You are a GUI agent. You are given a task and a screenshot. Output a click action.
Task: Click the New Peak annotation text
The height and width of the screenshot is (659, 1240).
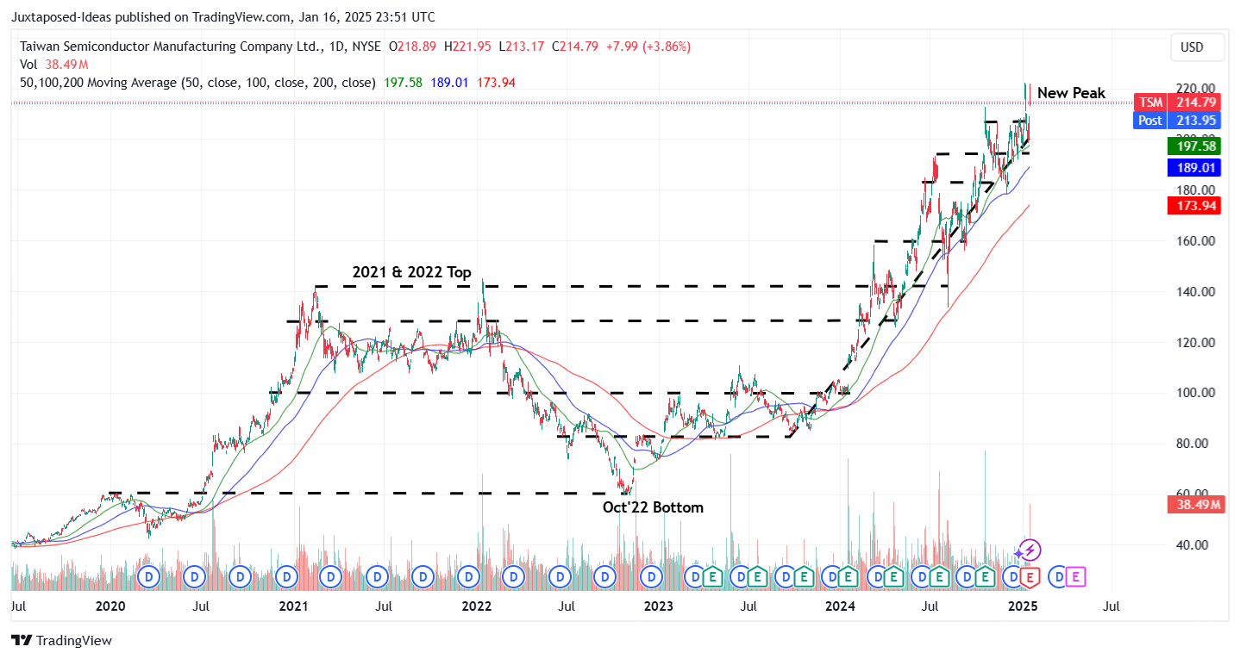point(1070,92)
